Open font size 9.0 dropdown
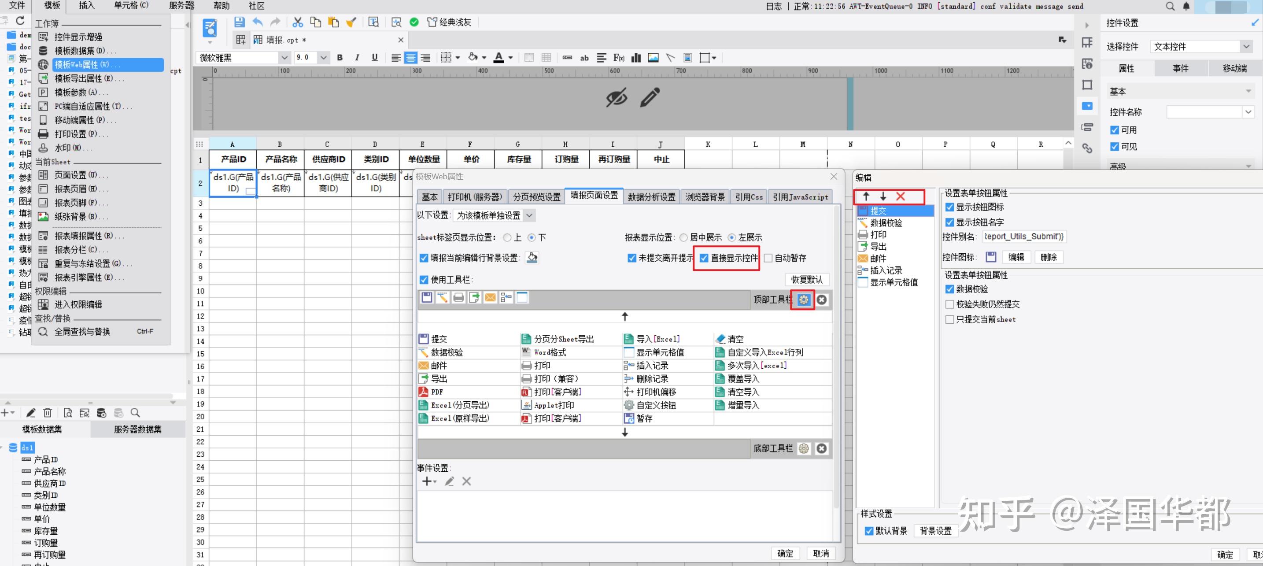Screen dimensions: 1263x566 click(x=324, y=57)
